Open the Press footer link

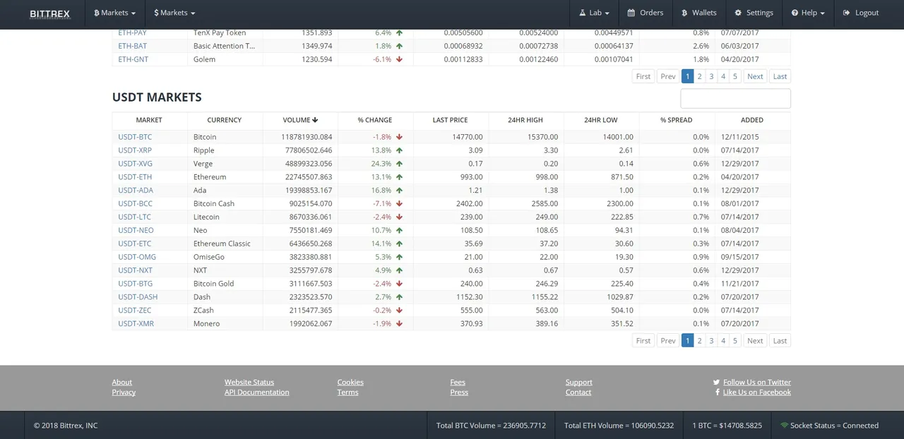tap(459, 392)
